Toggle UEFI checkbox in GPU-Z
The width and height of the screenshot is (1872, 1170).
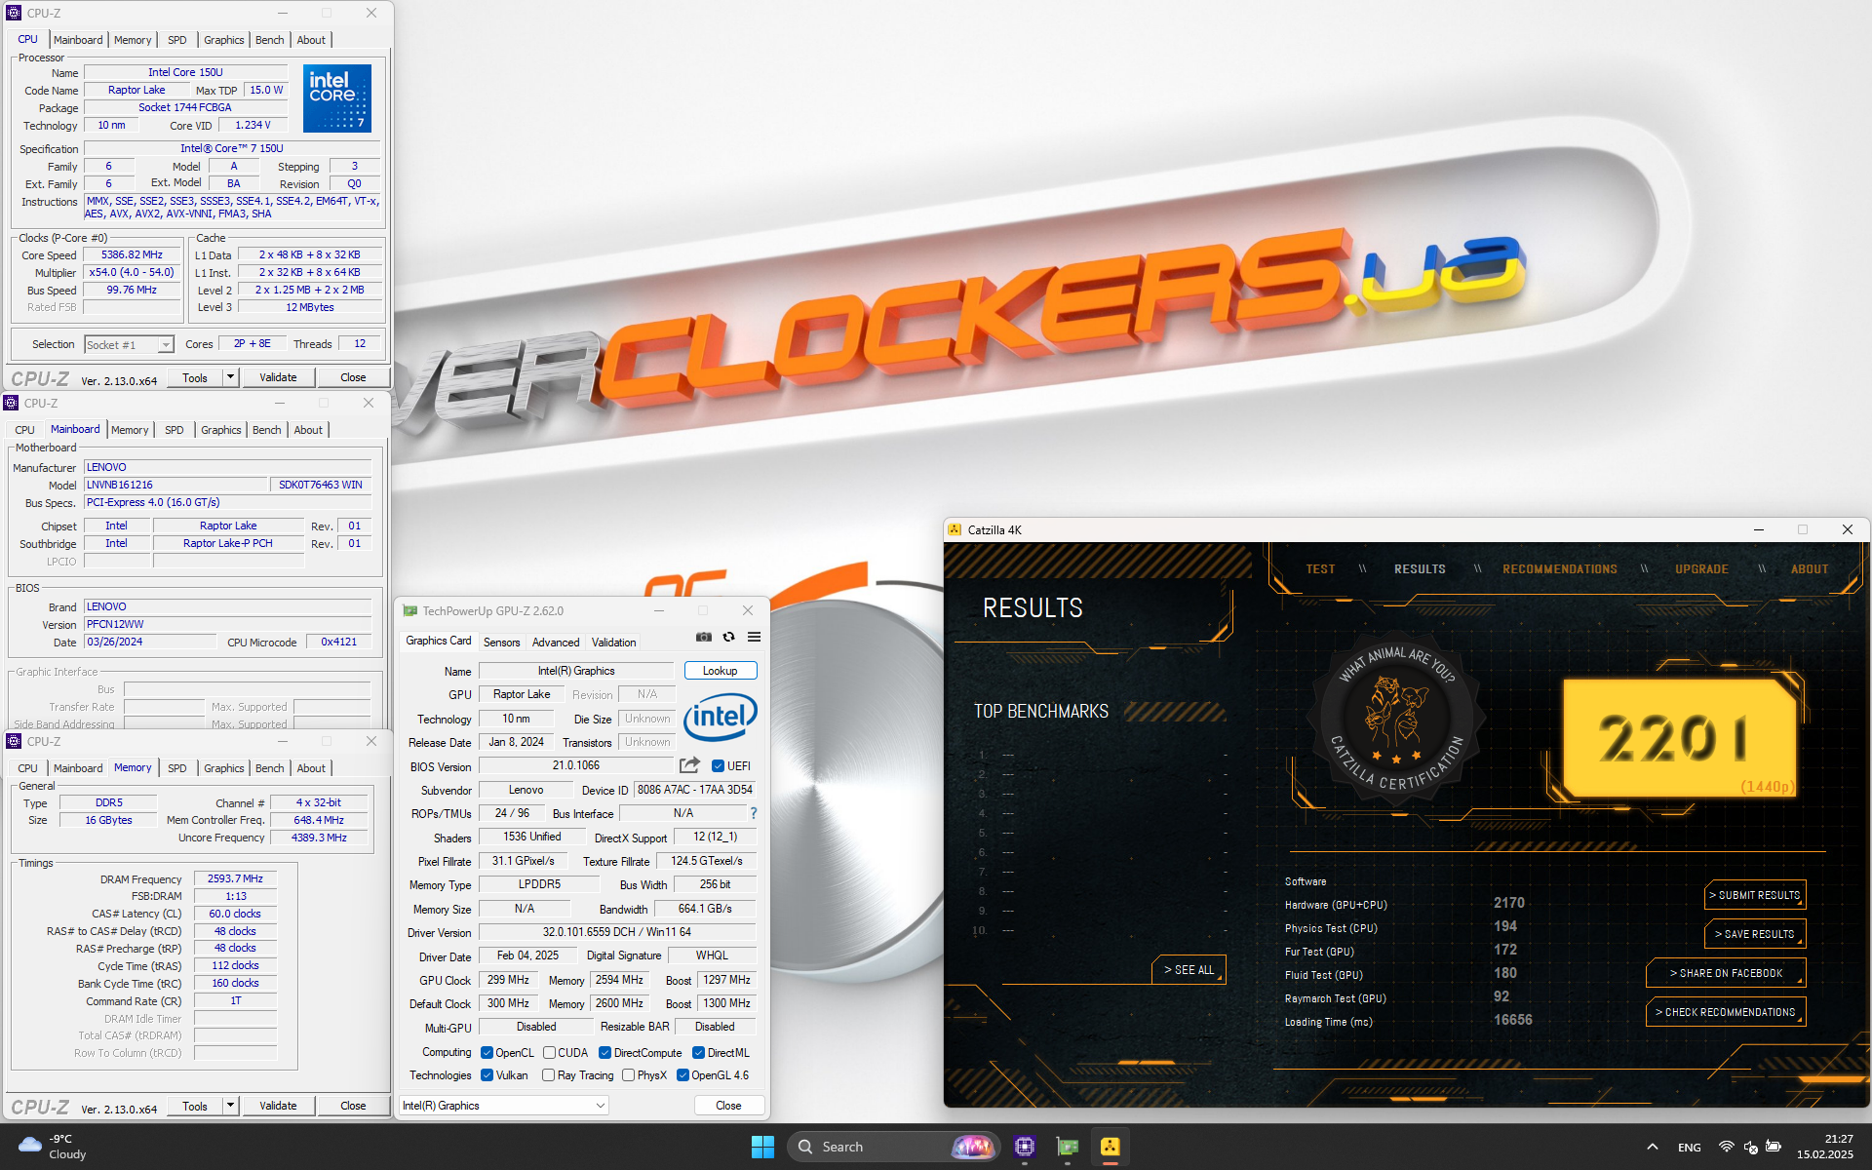click(x=718, y=765)
